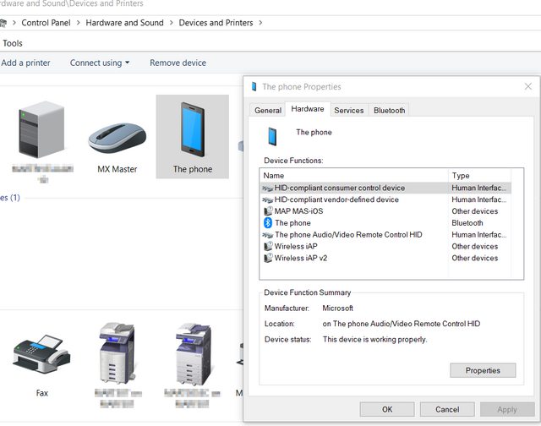This screenshot has height=426, width=541.
Task: Select the Fax device icon
Action: 41,353
